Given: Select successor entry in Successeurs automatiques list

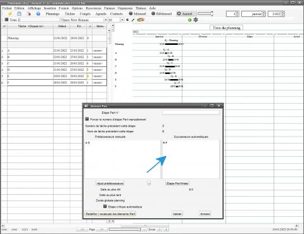Looking at the screenshot, I should click(165, 143).
